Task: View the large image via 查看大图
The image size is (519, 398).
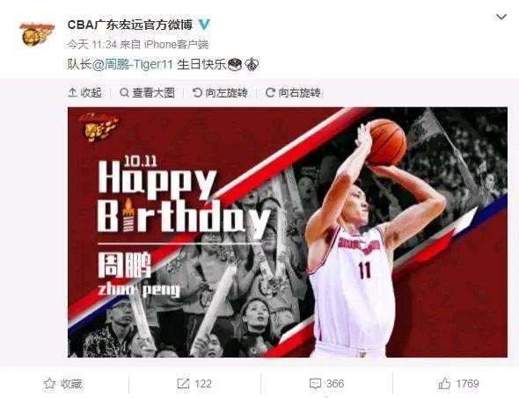Action: pos(147,93)
